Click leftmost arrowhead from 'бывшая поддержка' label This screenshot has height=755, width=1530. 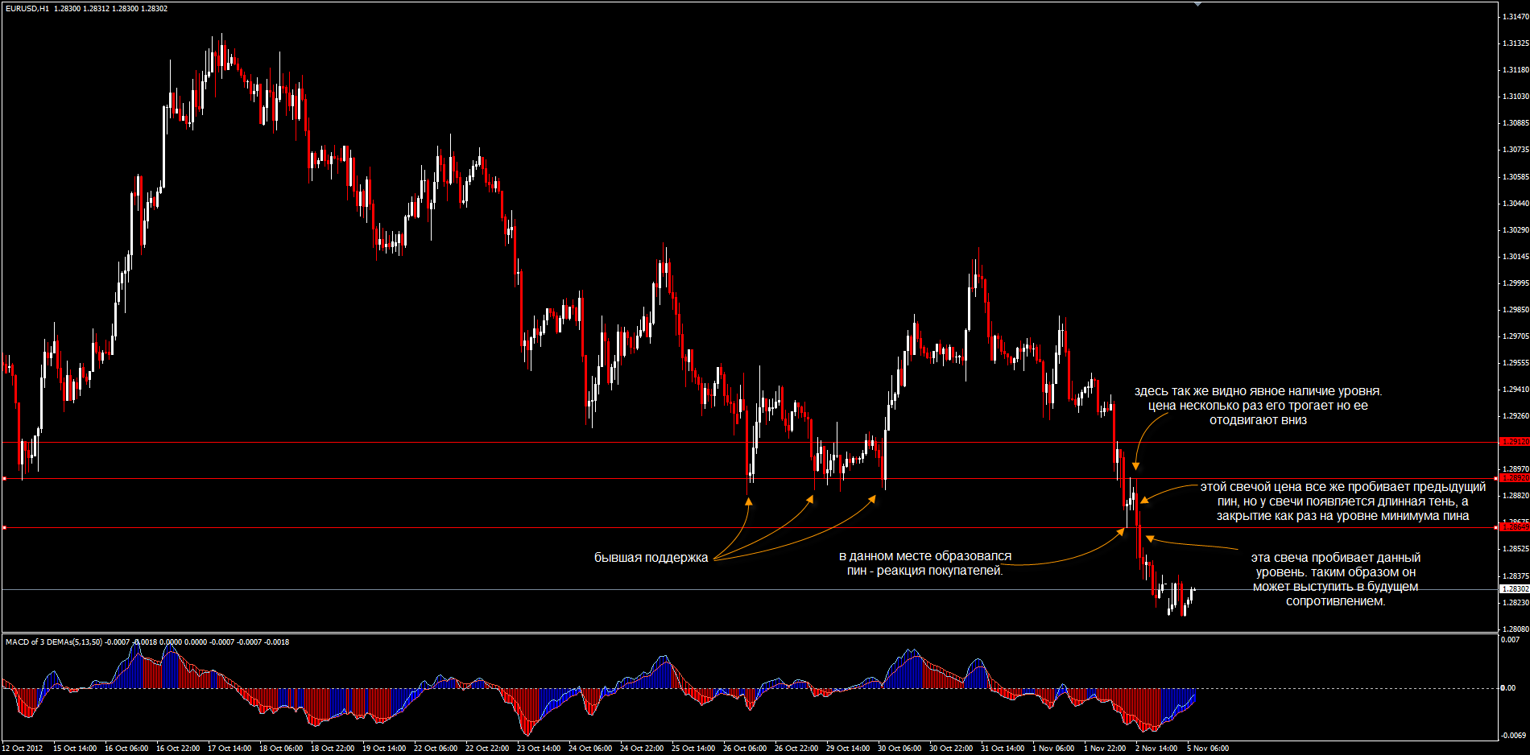click(749, 501)
